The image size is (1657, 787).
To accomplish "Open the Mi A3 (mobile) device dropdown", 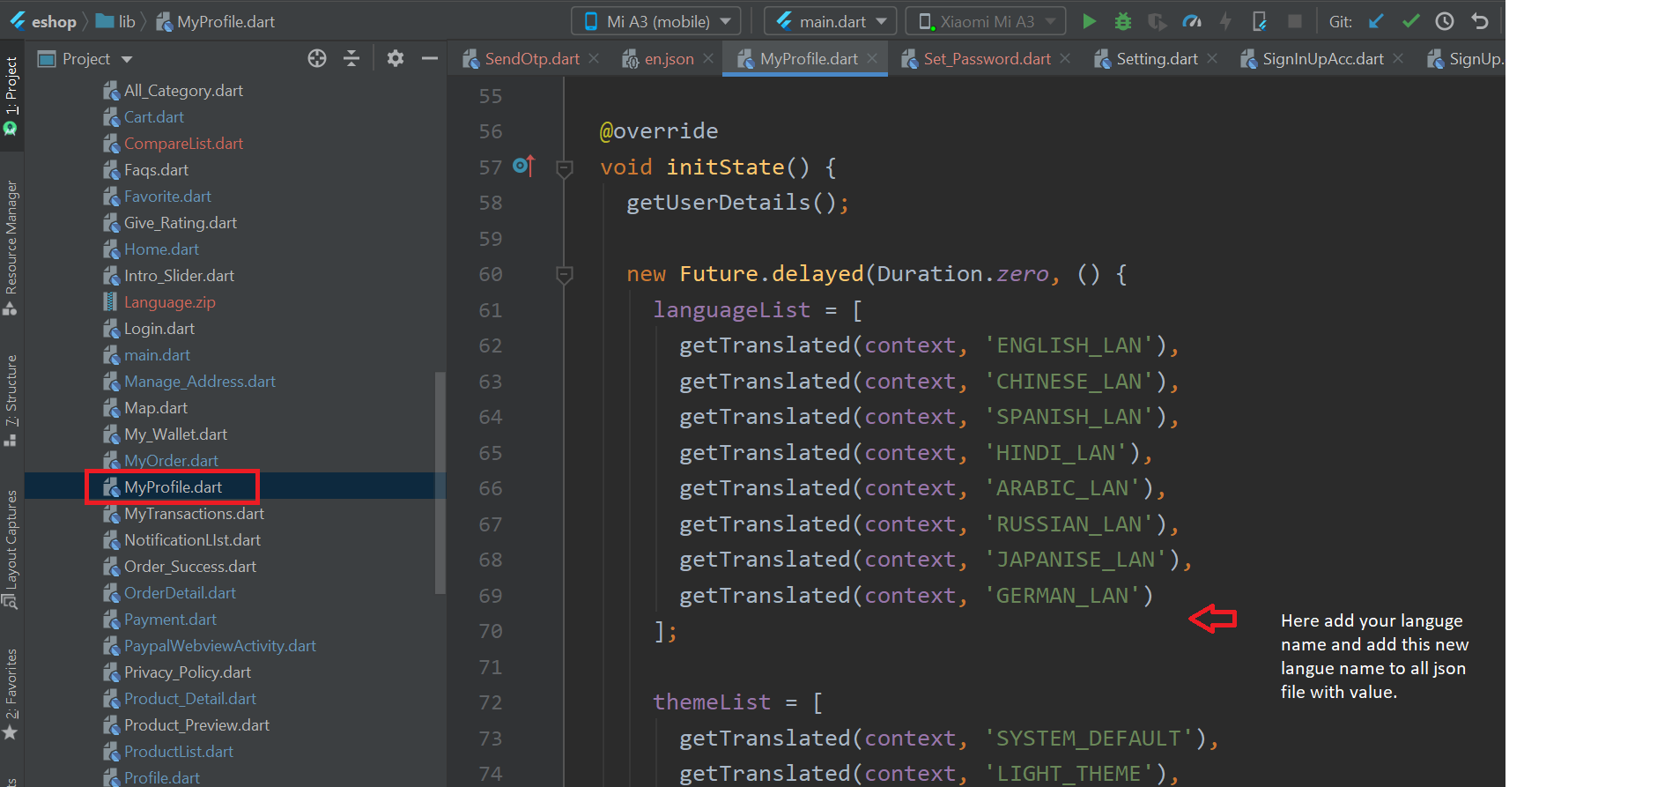I will point(657,21).
